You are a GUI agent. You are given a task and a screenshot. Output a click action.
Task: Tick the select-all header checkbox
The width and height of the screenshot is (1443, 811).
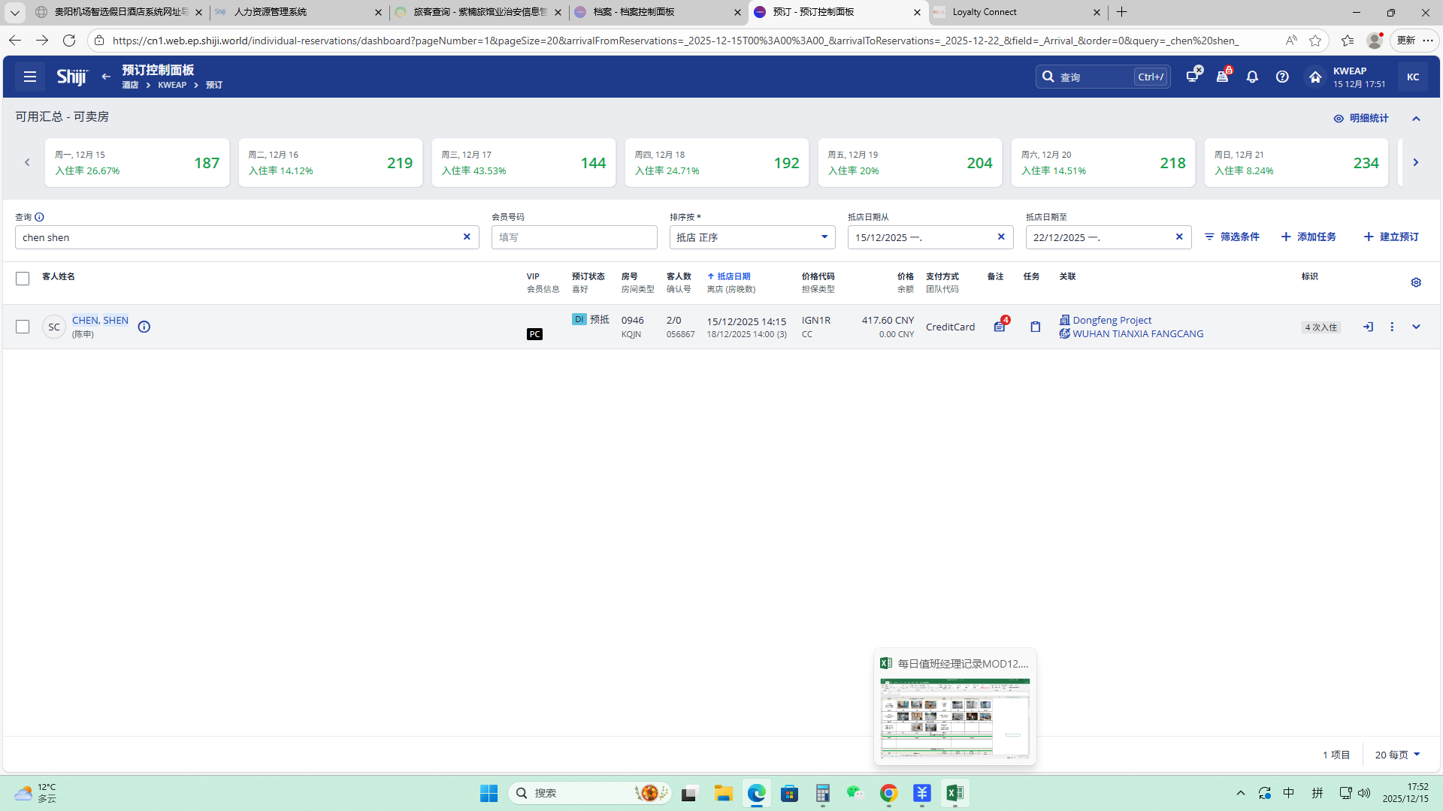[23, 279]
